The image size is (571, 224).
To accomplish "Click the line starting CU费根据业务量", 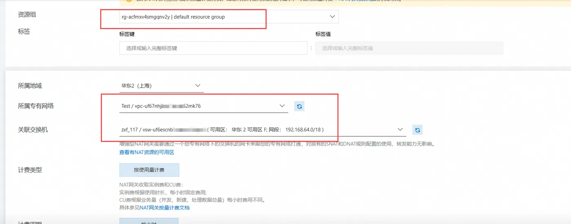I will click(x=193, y=200).
